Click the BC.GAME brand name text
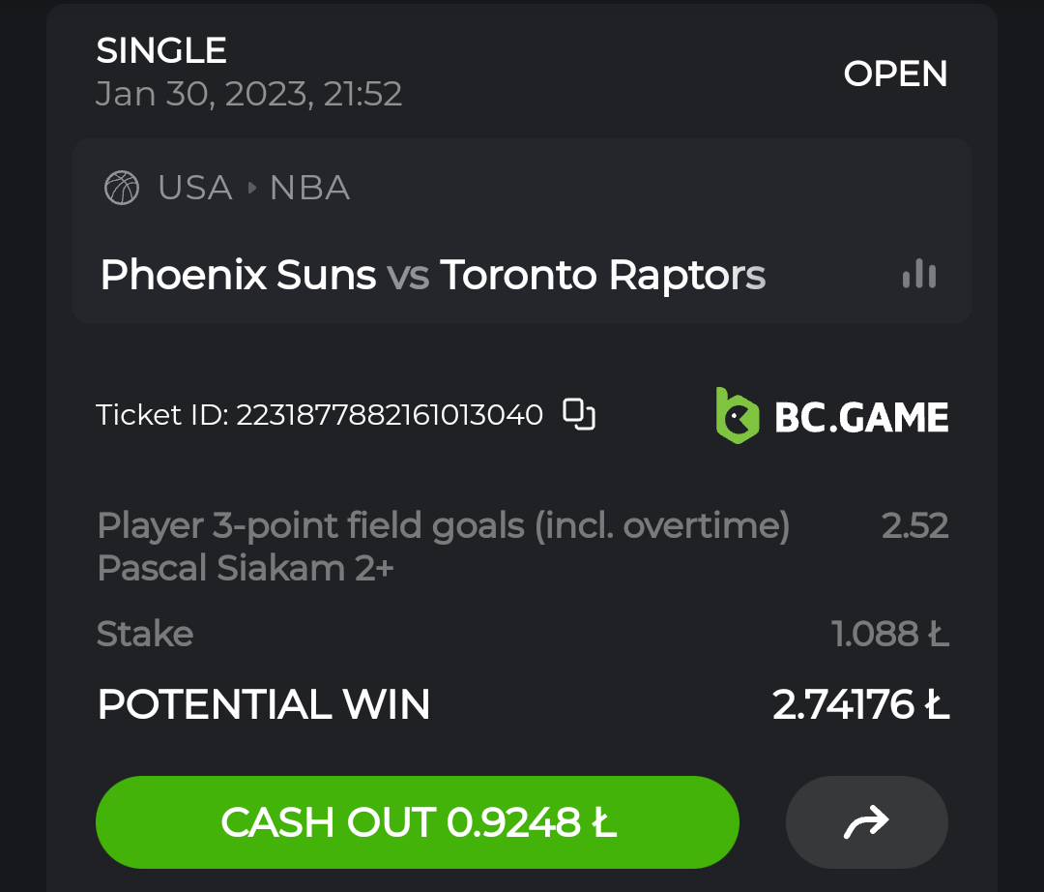 pos(861,417)
